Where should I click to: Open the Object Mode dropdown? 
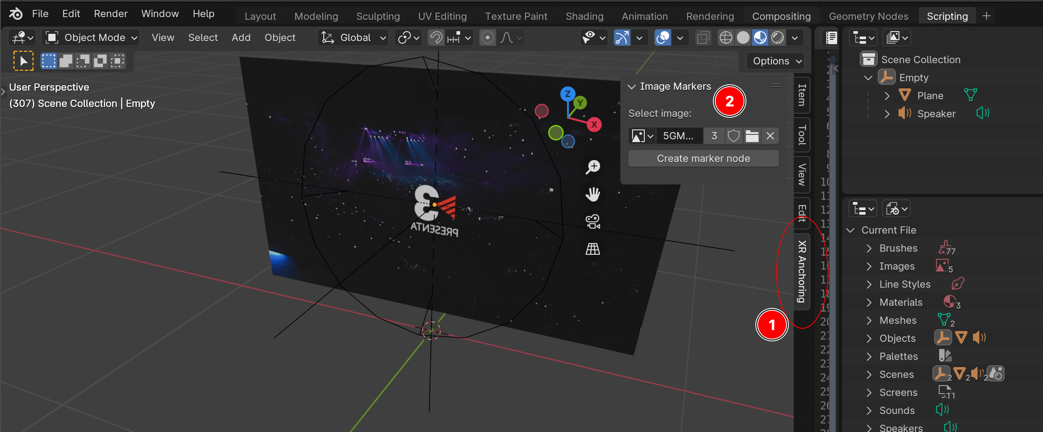tap(91, 38)
